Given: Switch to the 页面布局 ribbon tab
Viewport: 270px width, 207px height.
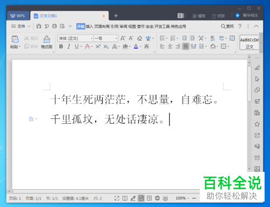Looking at the screenshot, I should click(x=102, y=26).
